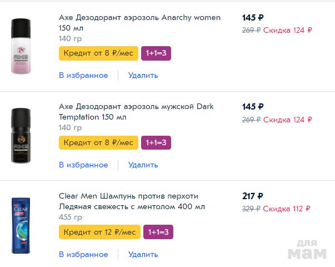
Task: Add Axe Dark Temptation to favorites
Action: coord(83,165)
